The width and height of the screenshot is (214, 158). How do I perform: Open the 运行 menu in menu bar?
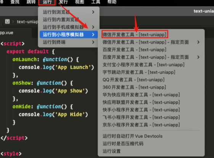(47, 2)
